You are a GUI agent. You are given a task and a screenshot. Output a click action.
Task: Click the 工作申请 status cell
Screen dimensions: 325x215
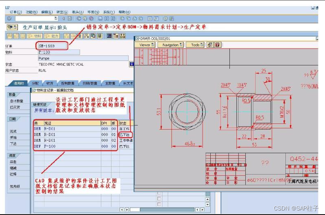tap(126, 141)
